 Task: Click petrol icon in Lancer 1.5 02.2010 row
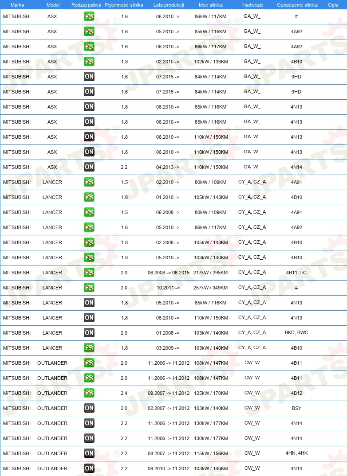89,182
